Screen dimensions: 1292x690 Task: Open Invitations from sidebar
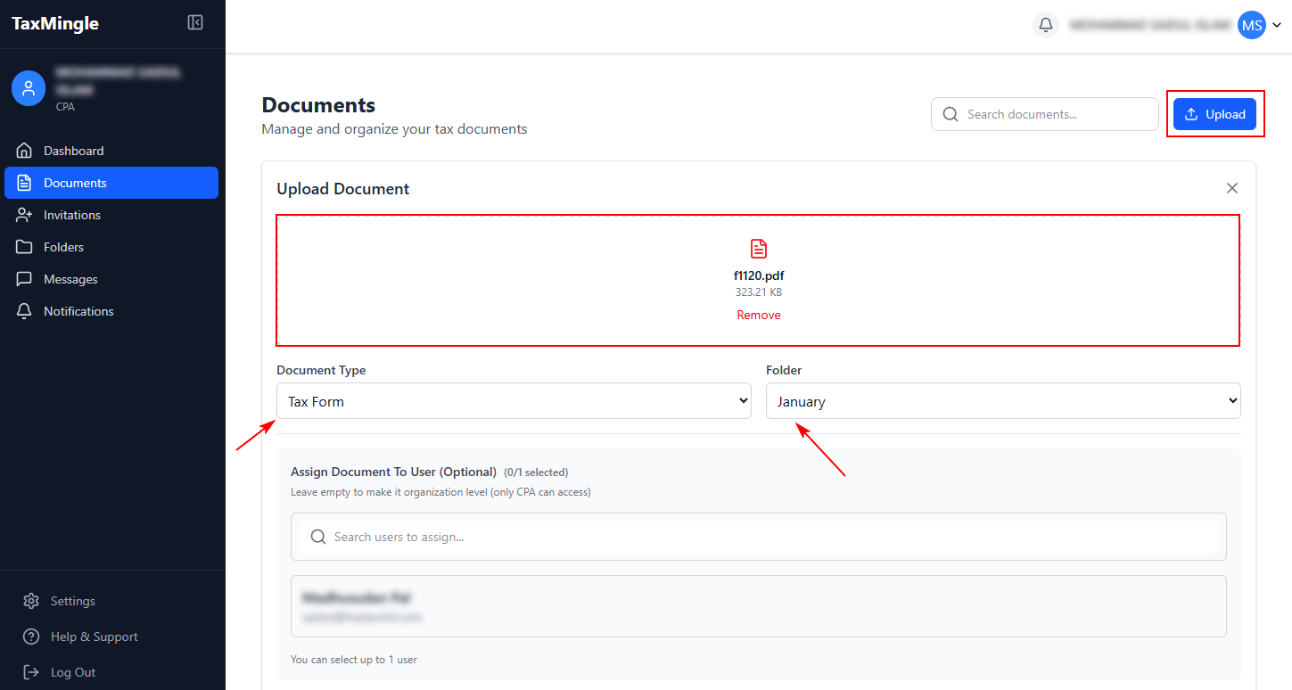pos(72,215)
